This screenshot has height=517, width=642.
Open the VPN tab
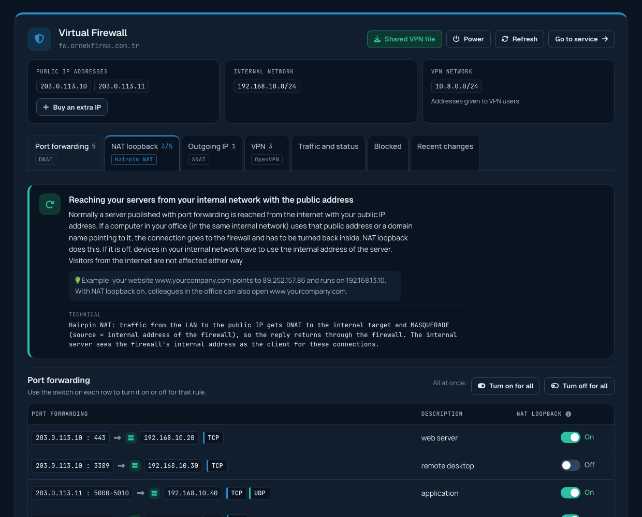coord(267,153)
